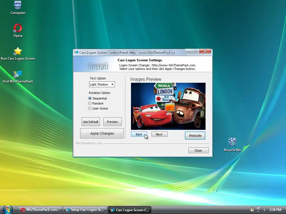
Task: Click the Cars image preview thumbnail
Action: [168, 106]
